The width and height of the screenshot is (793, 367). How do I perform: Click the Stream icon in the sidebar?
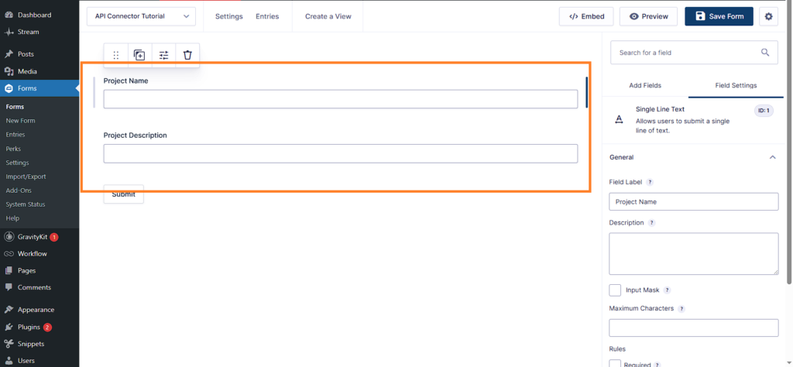pos(9,32)
